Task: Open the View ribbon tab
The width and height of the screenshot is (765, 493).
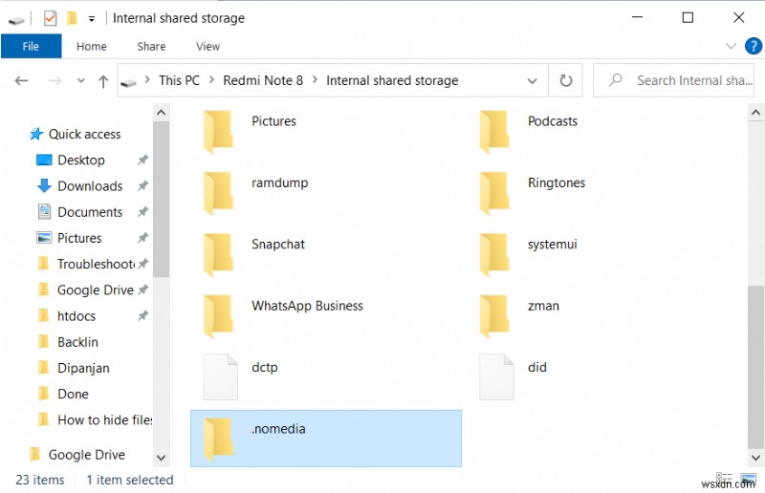Action: click(208, 46)
